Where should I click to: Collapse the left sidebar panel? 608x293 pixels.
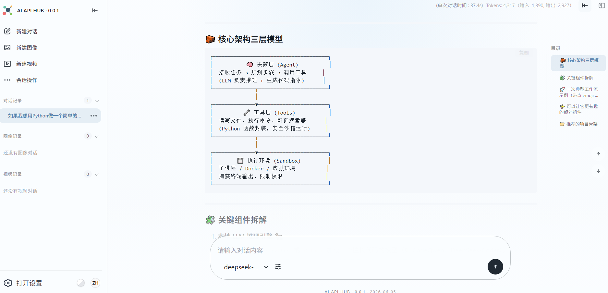tap(94, 10)
